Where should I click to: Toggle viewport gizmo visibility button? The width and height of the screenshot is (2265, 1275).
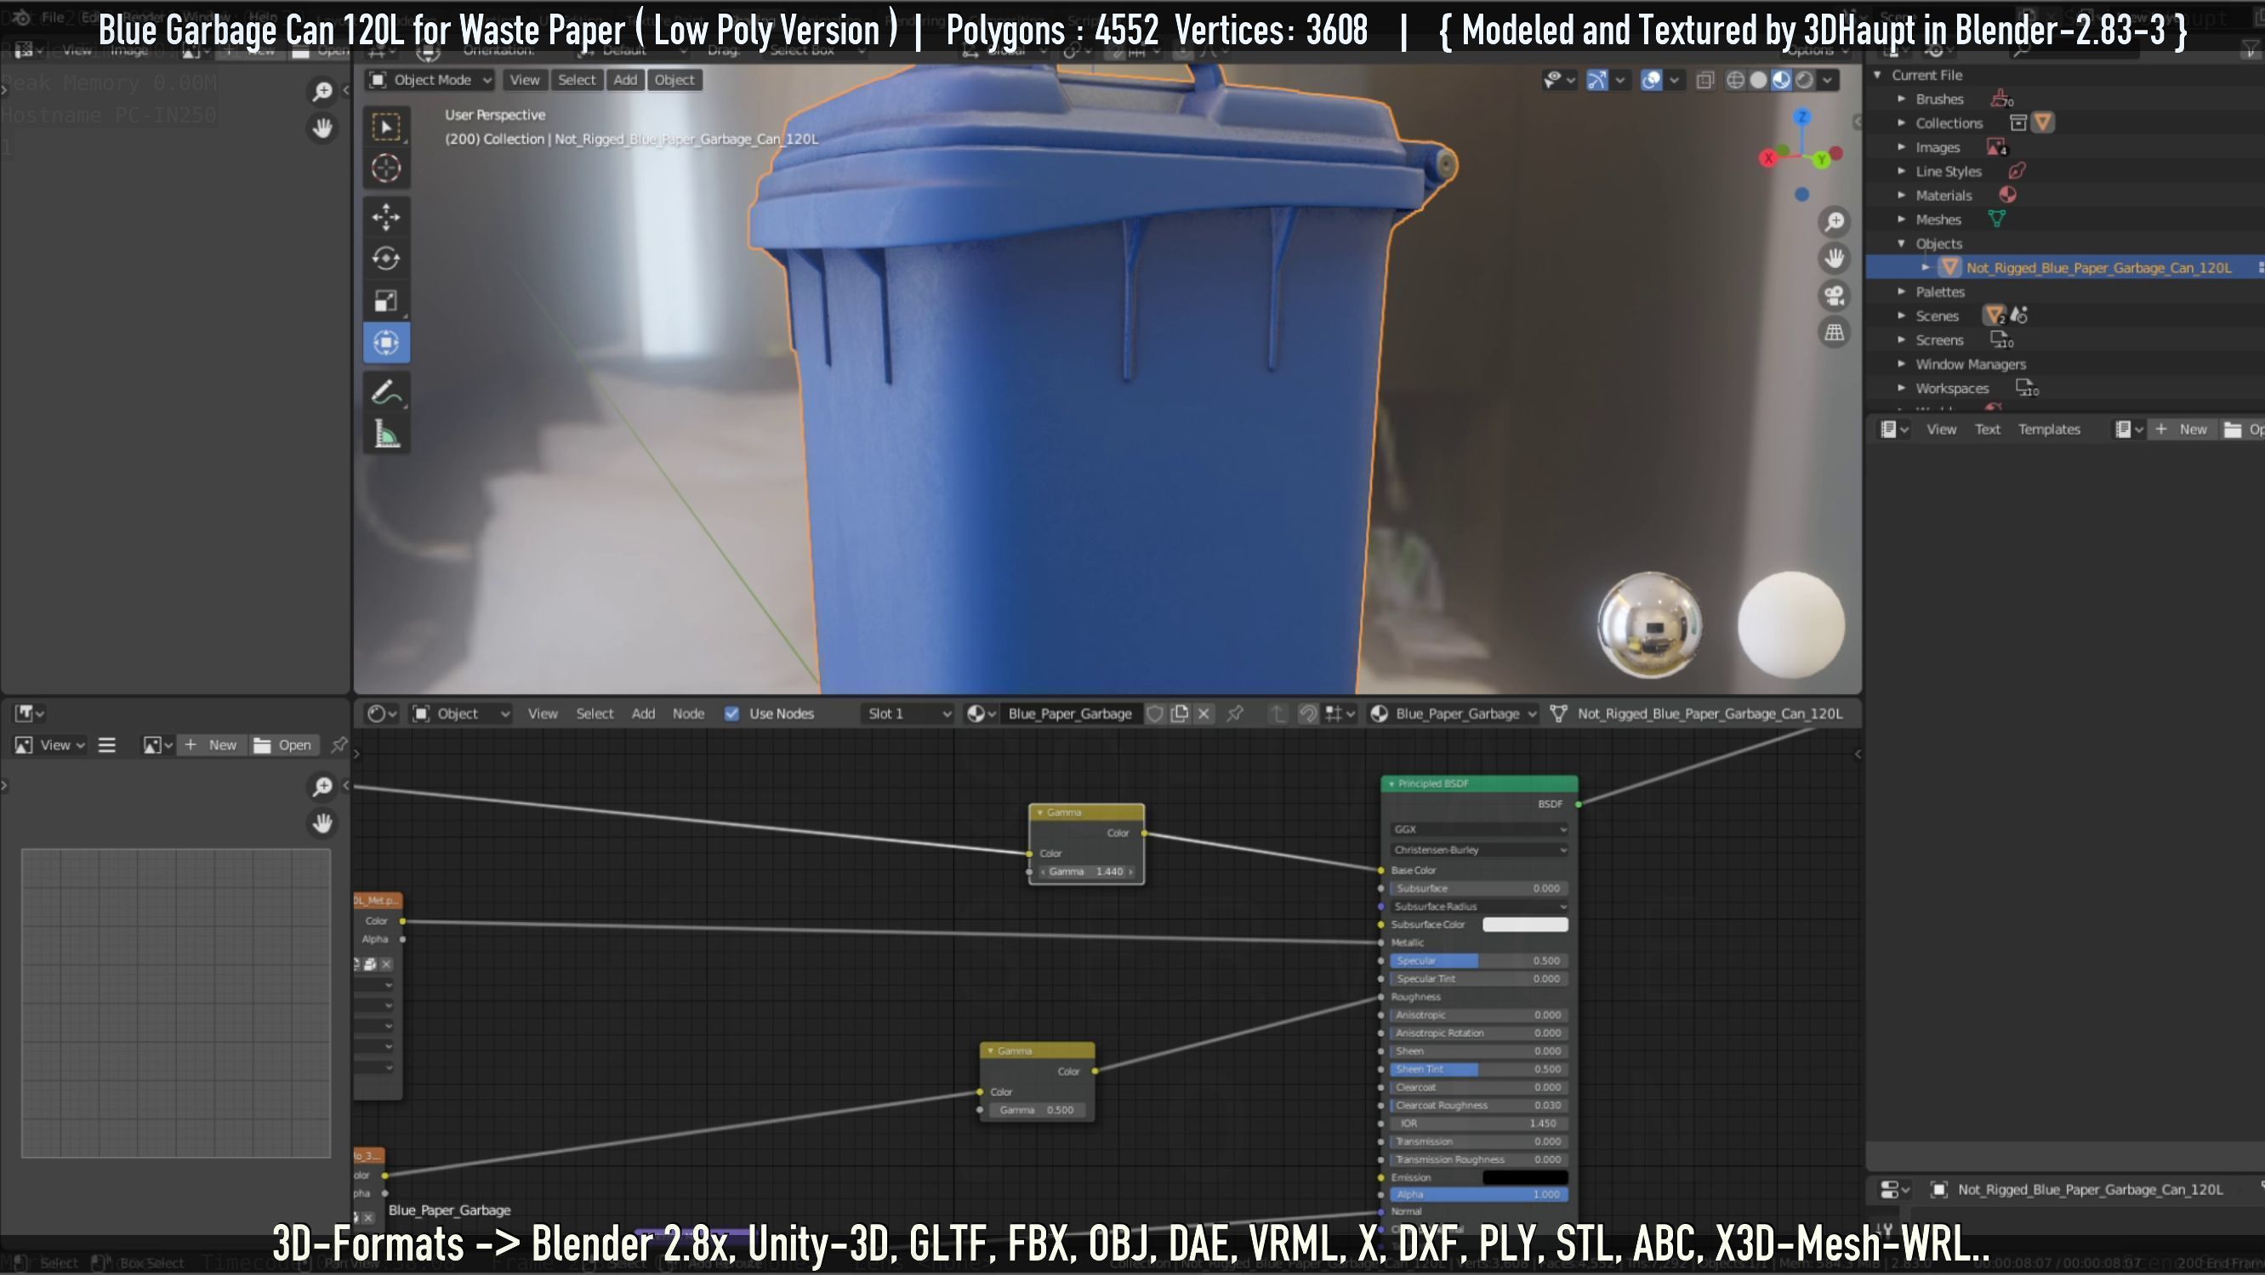[1596, 80]
